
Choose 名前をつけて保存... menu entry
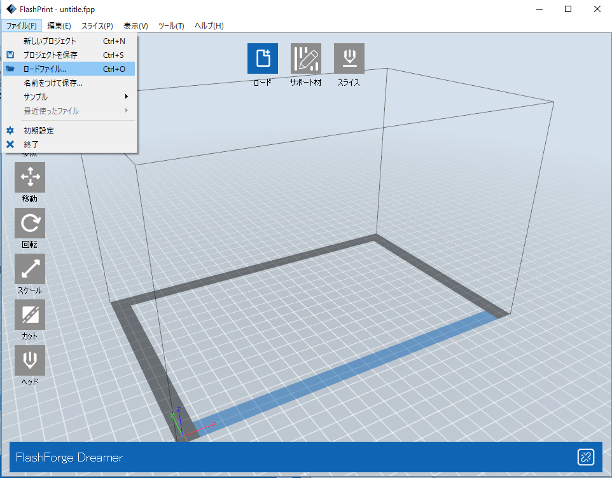pyautogui.click(x=69, y=83)
